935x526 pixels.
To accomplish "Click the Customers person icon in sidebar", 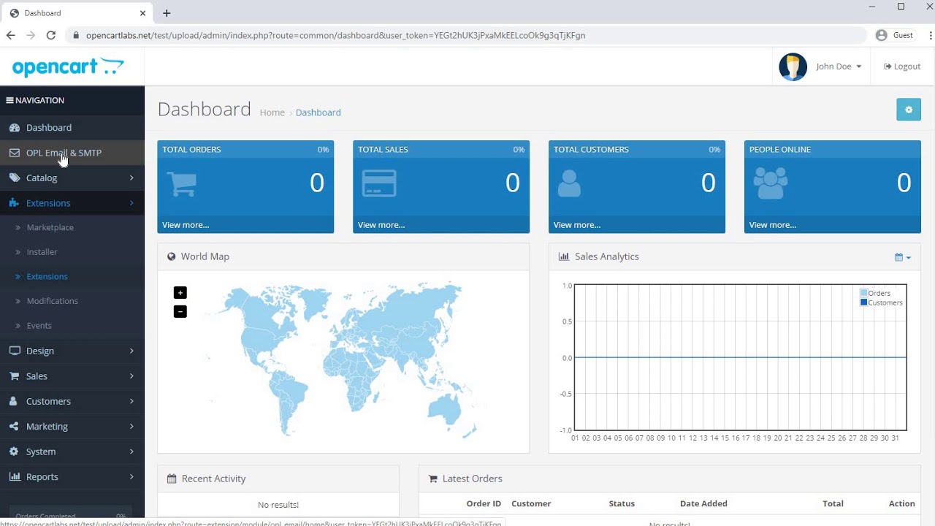I will [x=15, y=401].
